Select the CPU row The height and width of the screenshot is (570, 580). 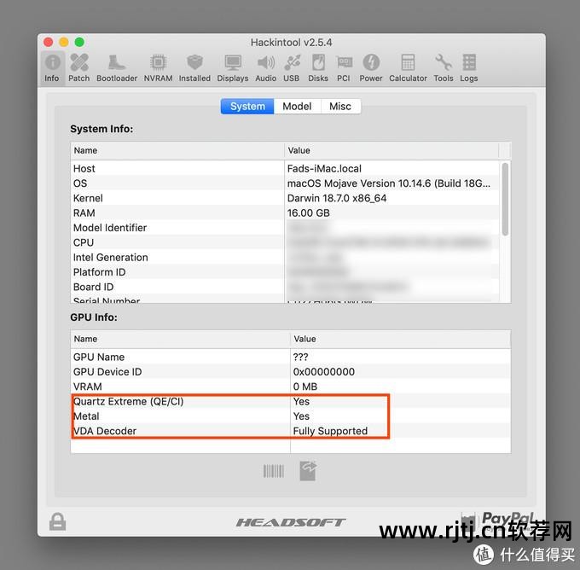[285, 243]
